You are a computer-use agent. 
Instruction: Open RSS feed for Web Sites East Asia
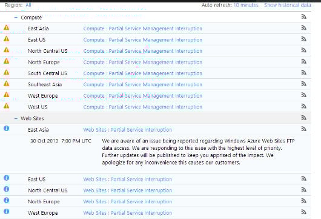pos(304,129)
